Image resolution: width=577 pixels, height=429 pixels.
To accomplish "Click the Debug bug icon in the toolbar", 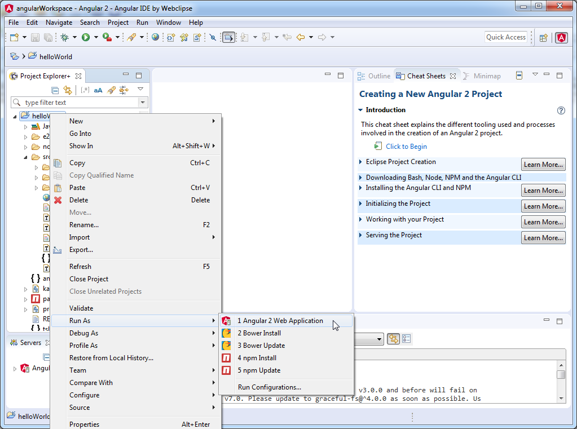I will pos(65,37).
